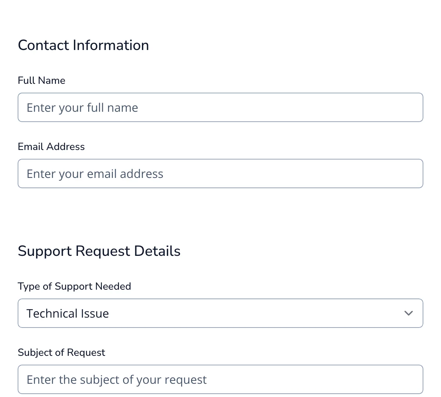Click the Email Address label
Viewport: 441px width, 397px height.
(x=51, y=146)
